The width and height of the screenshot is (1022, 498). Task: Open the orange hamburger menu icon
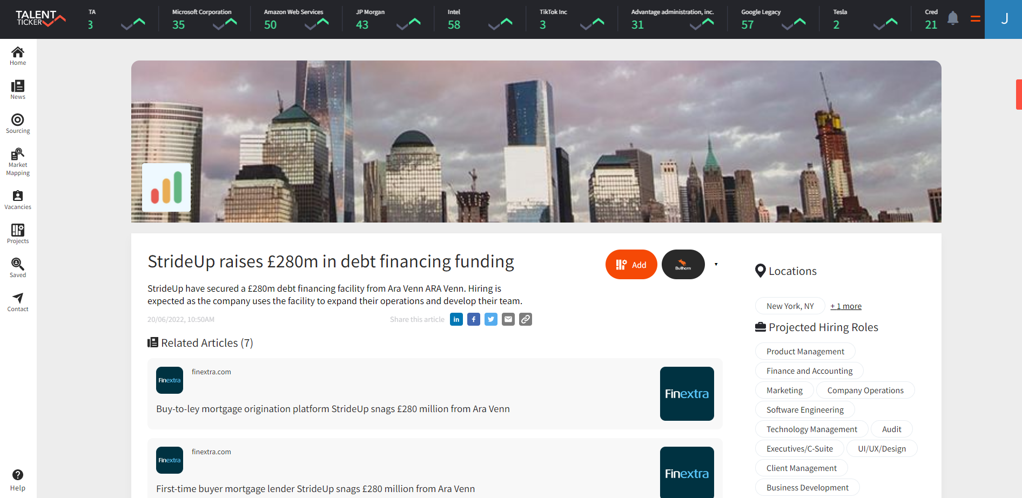(x=976, y=19)
